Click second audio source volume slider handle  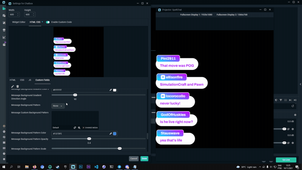[284, 143]
